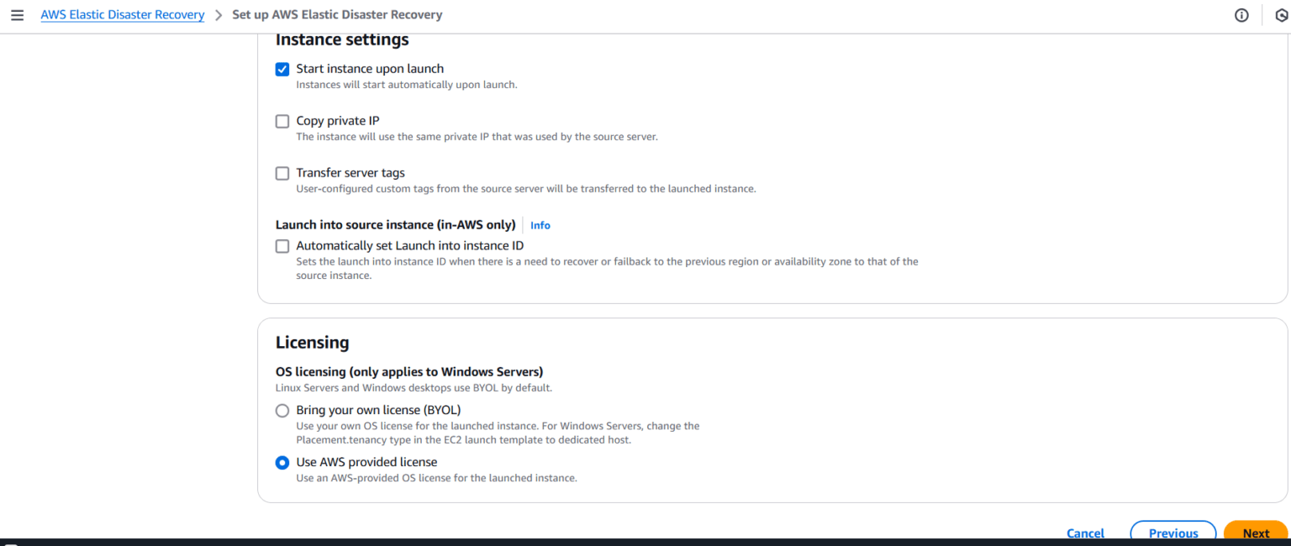The image size is (1291, 546).
Task: Click the 'Bring your own license (BYOL)' label
Action: [378, 410]
